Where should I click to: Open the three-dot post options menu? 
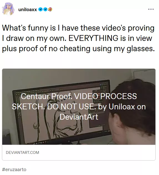151,9
